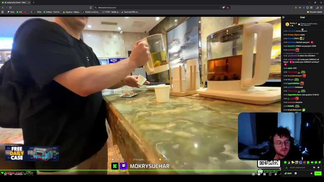The image size is (324, 182).
Task: Open the Zagraj.my bookmark
Action: tap(71, 12)
